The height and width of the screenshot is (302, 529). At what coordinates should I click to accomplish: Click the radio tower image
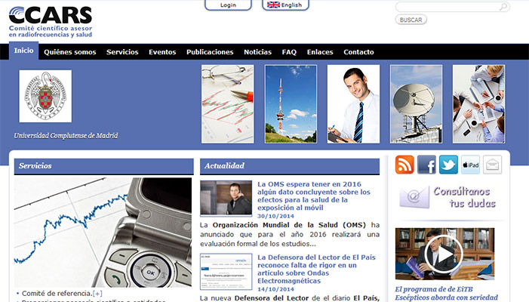[291, 104]
